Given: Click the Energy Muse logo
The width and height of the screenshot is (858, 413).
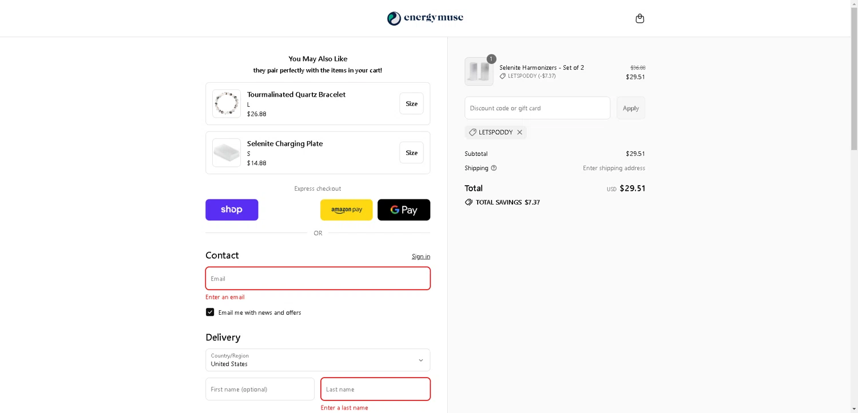Looking at the screenshot, I should point(425,18).
